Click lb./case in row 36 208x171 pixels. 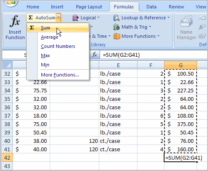(x=118, y=107)
